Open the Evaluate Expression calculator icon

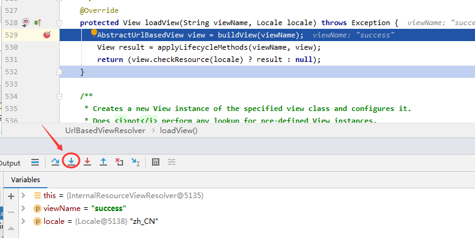click(156, 162)
